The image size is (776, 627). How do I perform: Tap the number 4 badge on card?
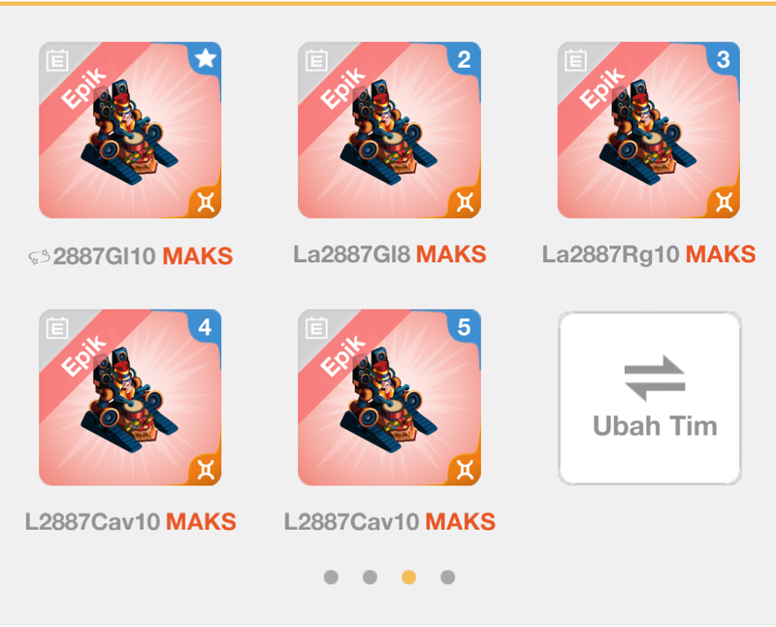pos(205,327)
